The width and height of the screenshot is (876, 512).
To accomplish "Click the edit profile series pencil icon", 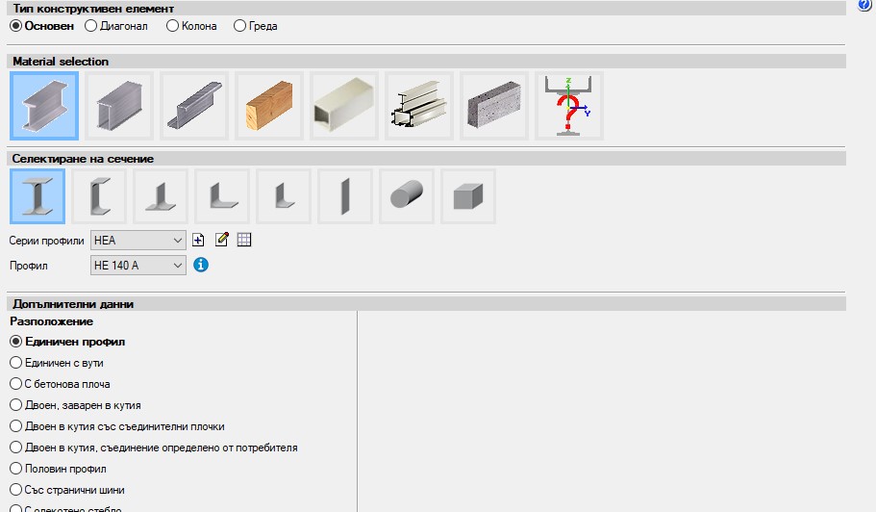I will 222,240.
